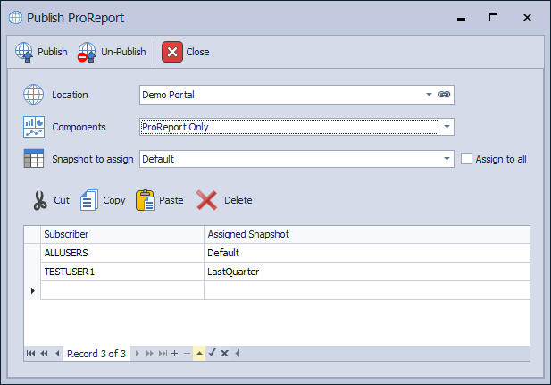This screenshot has height=385, width=551.
Task: Click the Paste clipboard icon
Action: (x=146, y=200)
